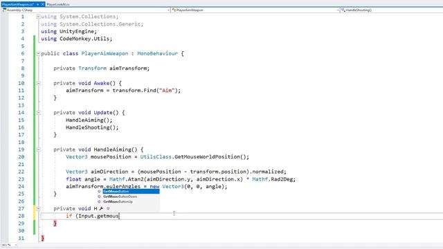Click the closing brace on line 31
443x249 pixels.
click(x=43, y=238)
